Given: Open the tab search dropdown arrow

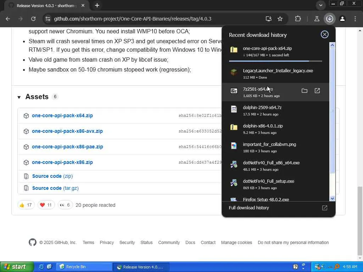Looking at the screenshot, I should coord(320,5).
